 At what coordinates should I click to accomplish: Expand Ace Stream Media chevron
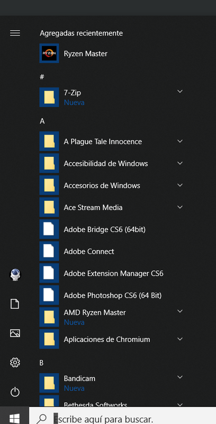pyautogui.click(x=180, y=207)
